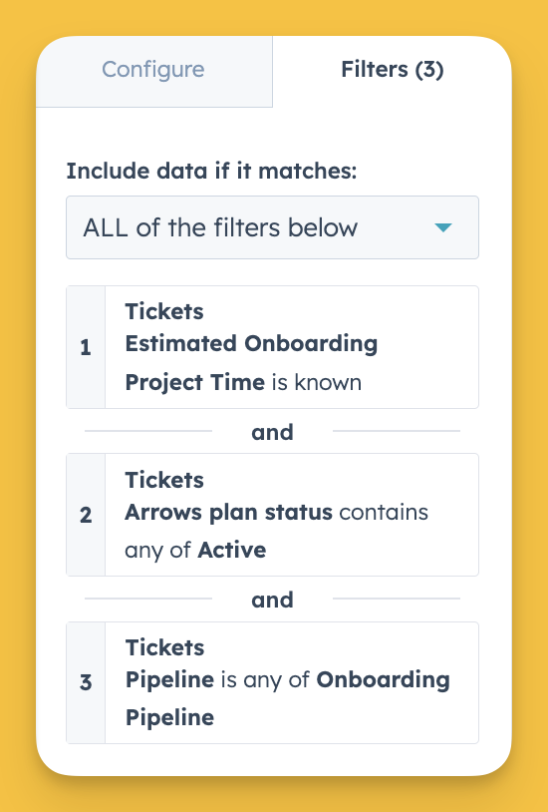Image resolution: width=548 pixels, height=812 pixels.
Task: Click the first 'and' separator
Action: pos(272,432)
